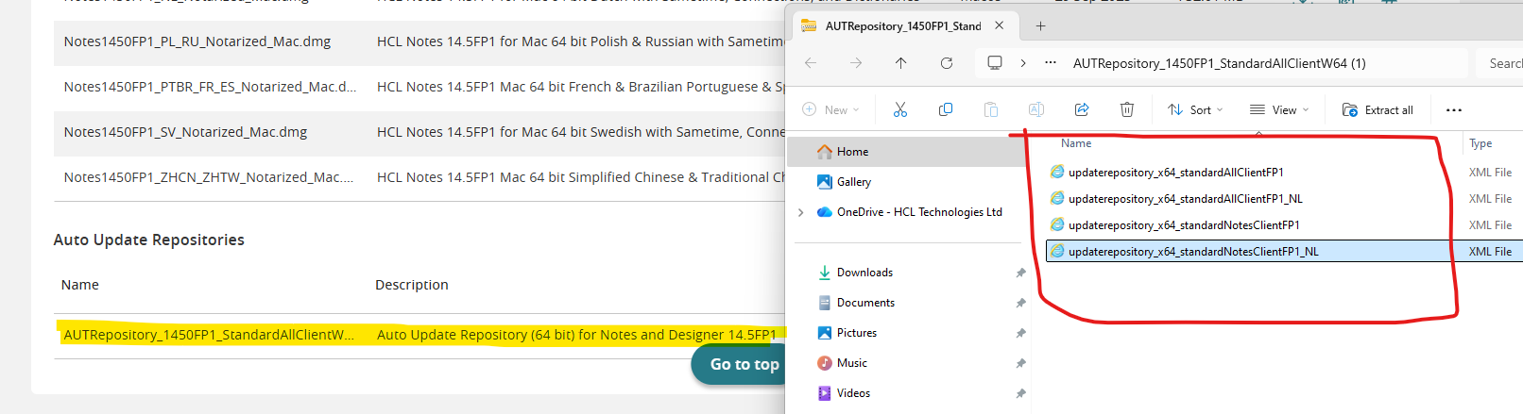Viewport: 1523px width, 414px height.
Task: Click the Delete trash can icon
Action: click(x=1126, y=110)
